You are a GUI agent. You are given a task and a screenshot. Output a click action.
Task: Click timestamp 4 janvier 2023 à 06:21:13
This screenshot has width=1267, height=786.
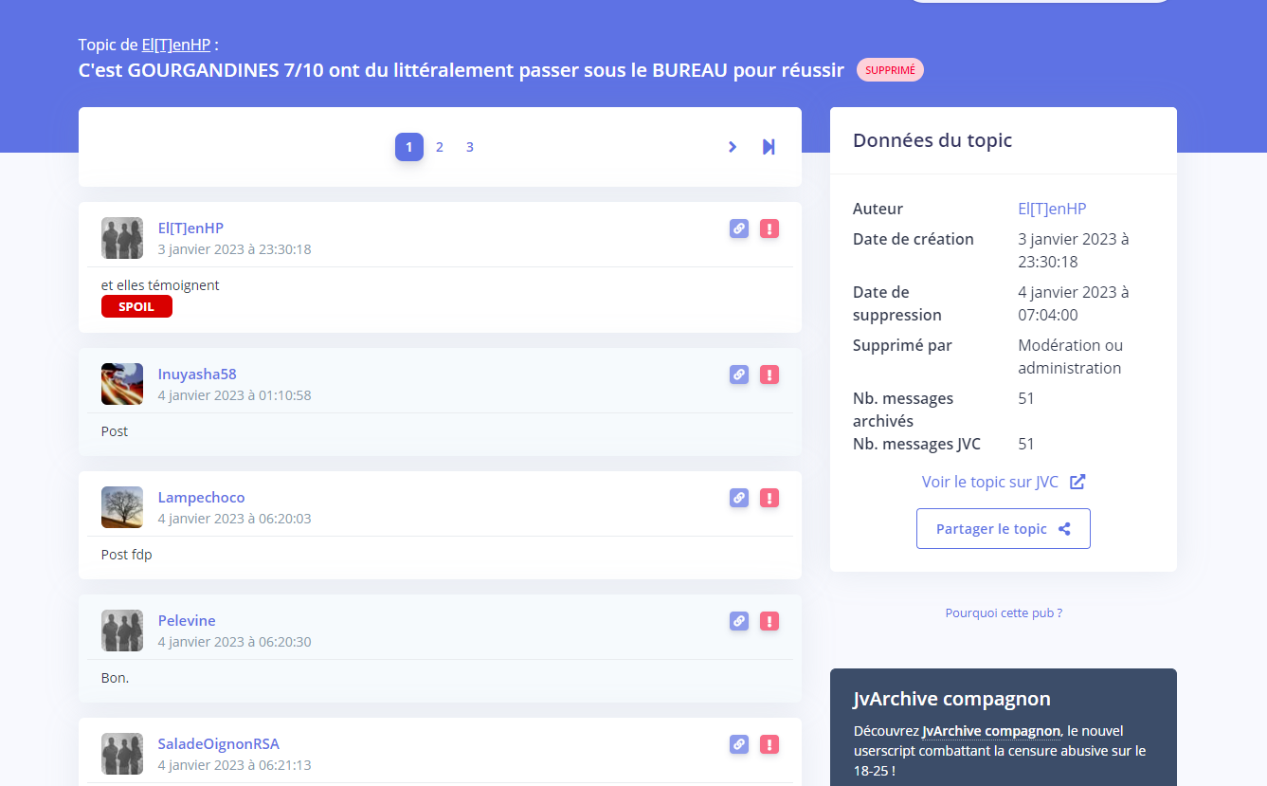[234, 765]
